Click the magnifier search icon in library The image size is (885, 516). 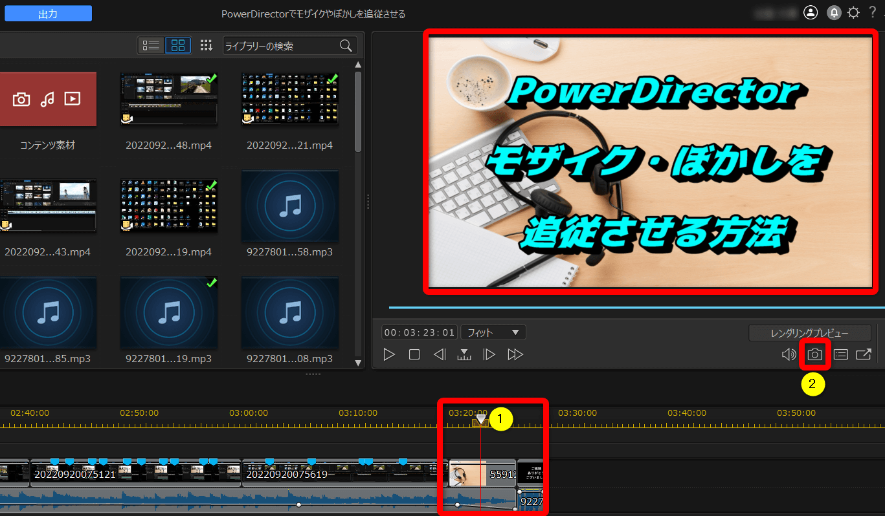coord(346,45)
